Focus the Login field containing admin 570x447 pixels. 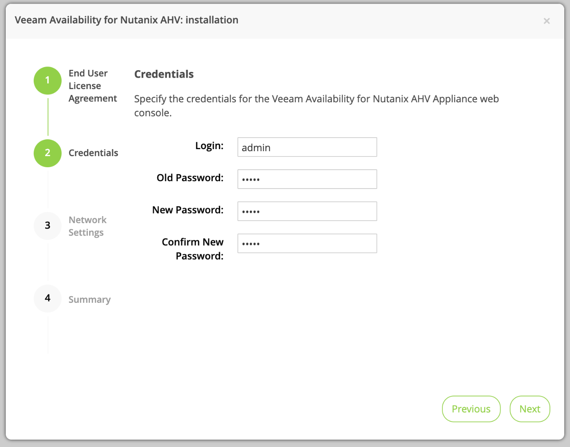click(x=307, y=147)
